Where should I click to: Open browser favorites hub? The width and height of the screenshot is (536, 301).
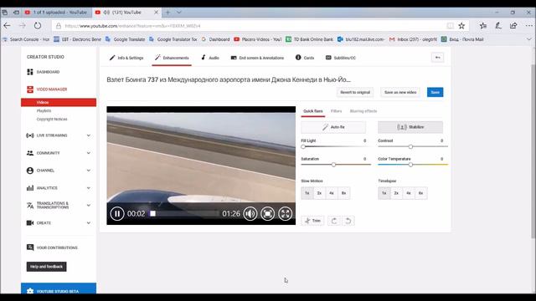[x=483, y=26]
